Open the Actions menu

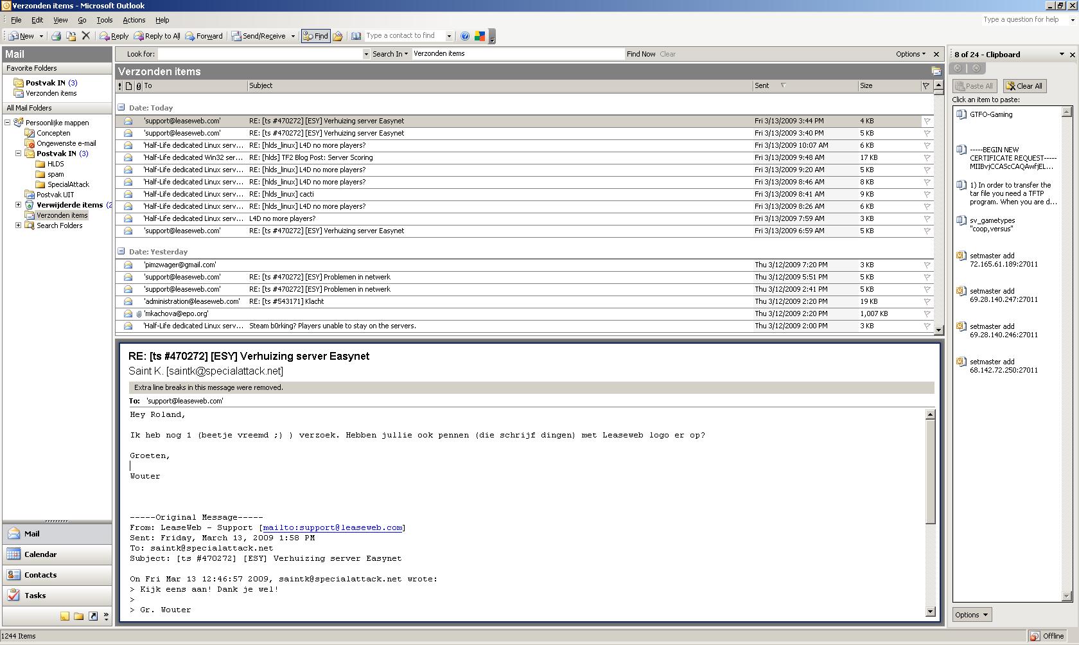pos(134,20)
